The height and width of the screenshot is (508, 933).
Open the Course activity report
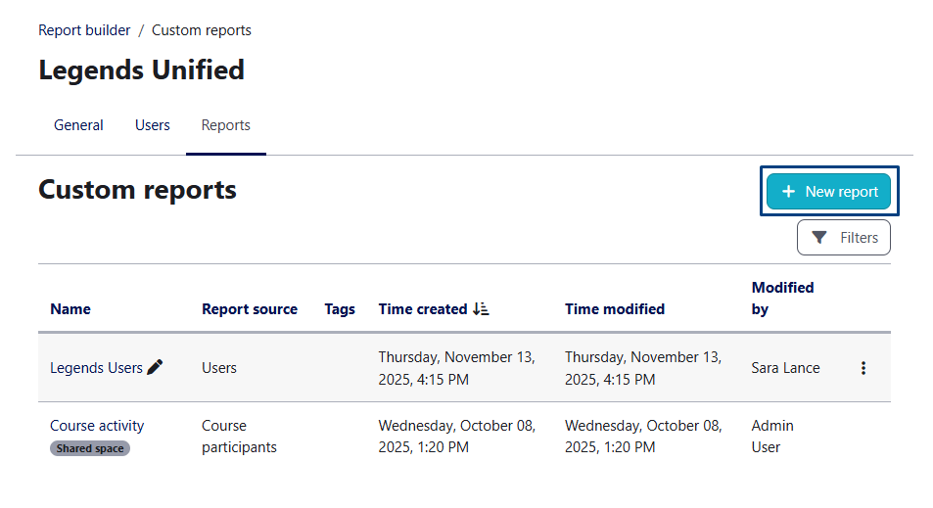(97, 426)
